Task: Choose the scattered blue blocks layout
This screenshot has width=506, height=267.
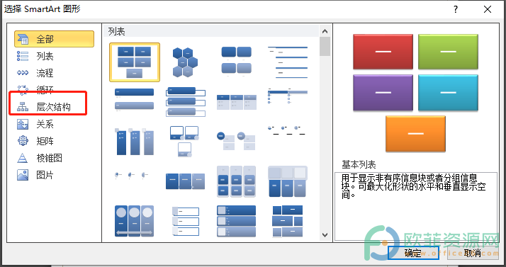Action: pos(288,221)
